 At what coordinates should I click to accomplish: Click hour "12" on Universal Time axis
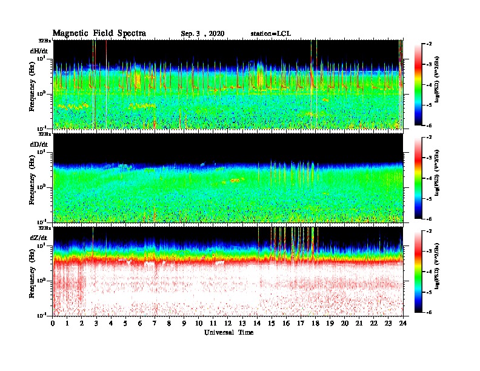(x=228, y=323)
